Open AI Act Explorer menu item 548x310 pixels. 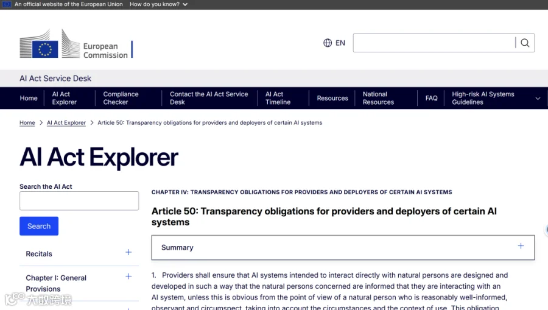(65, 98)
